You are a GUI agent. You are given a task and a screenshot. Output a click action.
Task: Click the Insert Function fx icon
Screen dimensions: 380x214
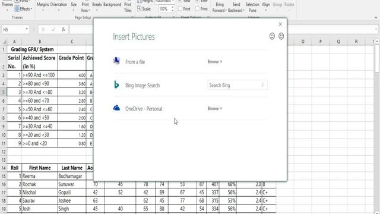[x=64, y=30]
